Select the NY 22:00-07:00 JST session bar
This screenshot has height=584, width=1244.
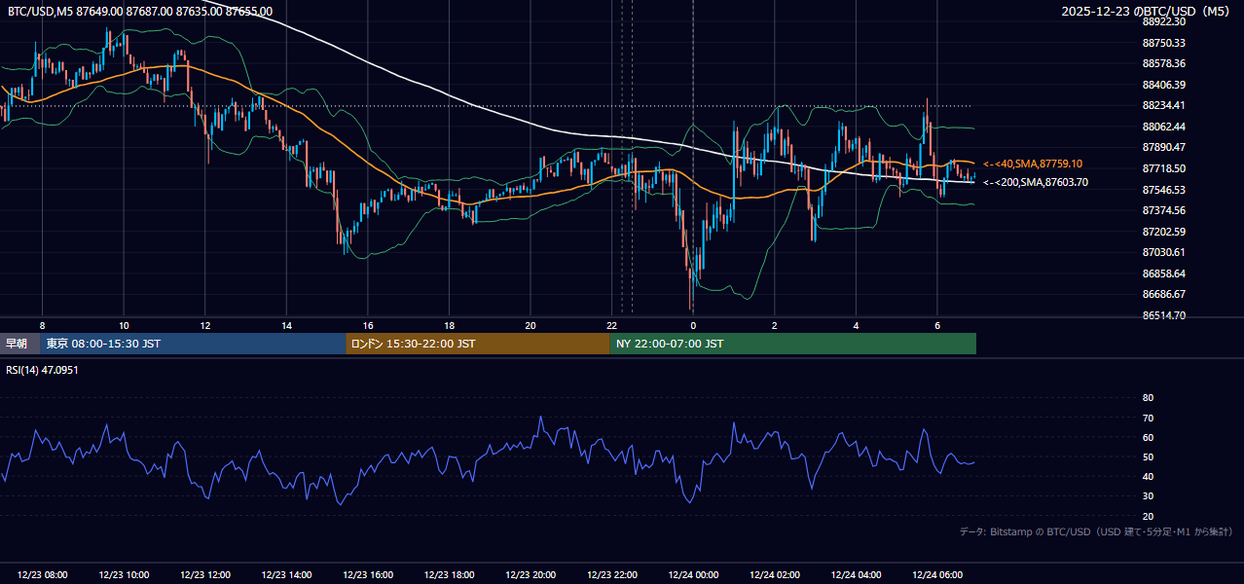793,344
